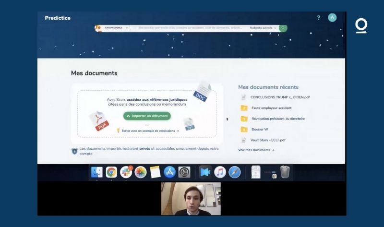
Task: Click Voir mes documents link
Action: tap(256, 150)
